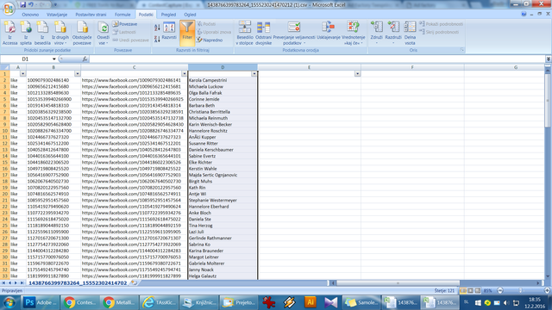
Task: Open Obstoječe povezave existing connections
Action: [x=82, y=33]
